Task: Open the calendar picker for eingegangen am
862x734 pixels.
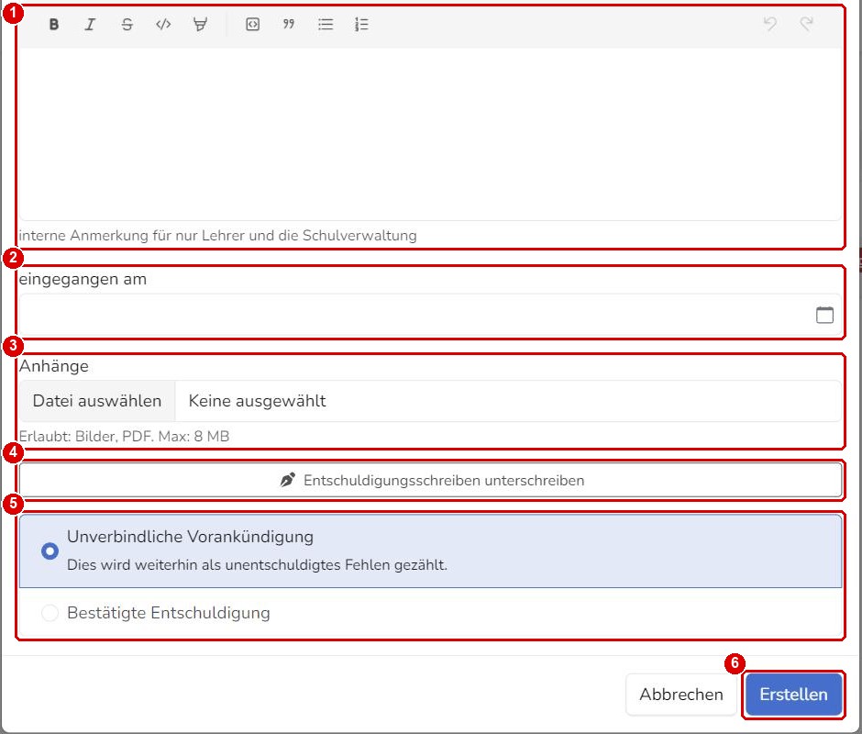Action: tap(824, 316)
